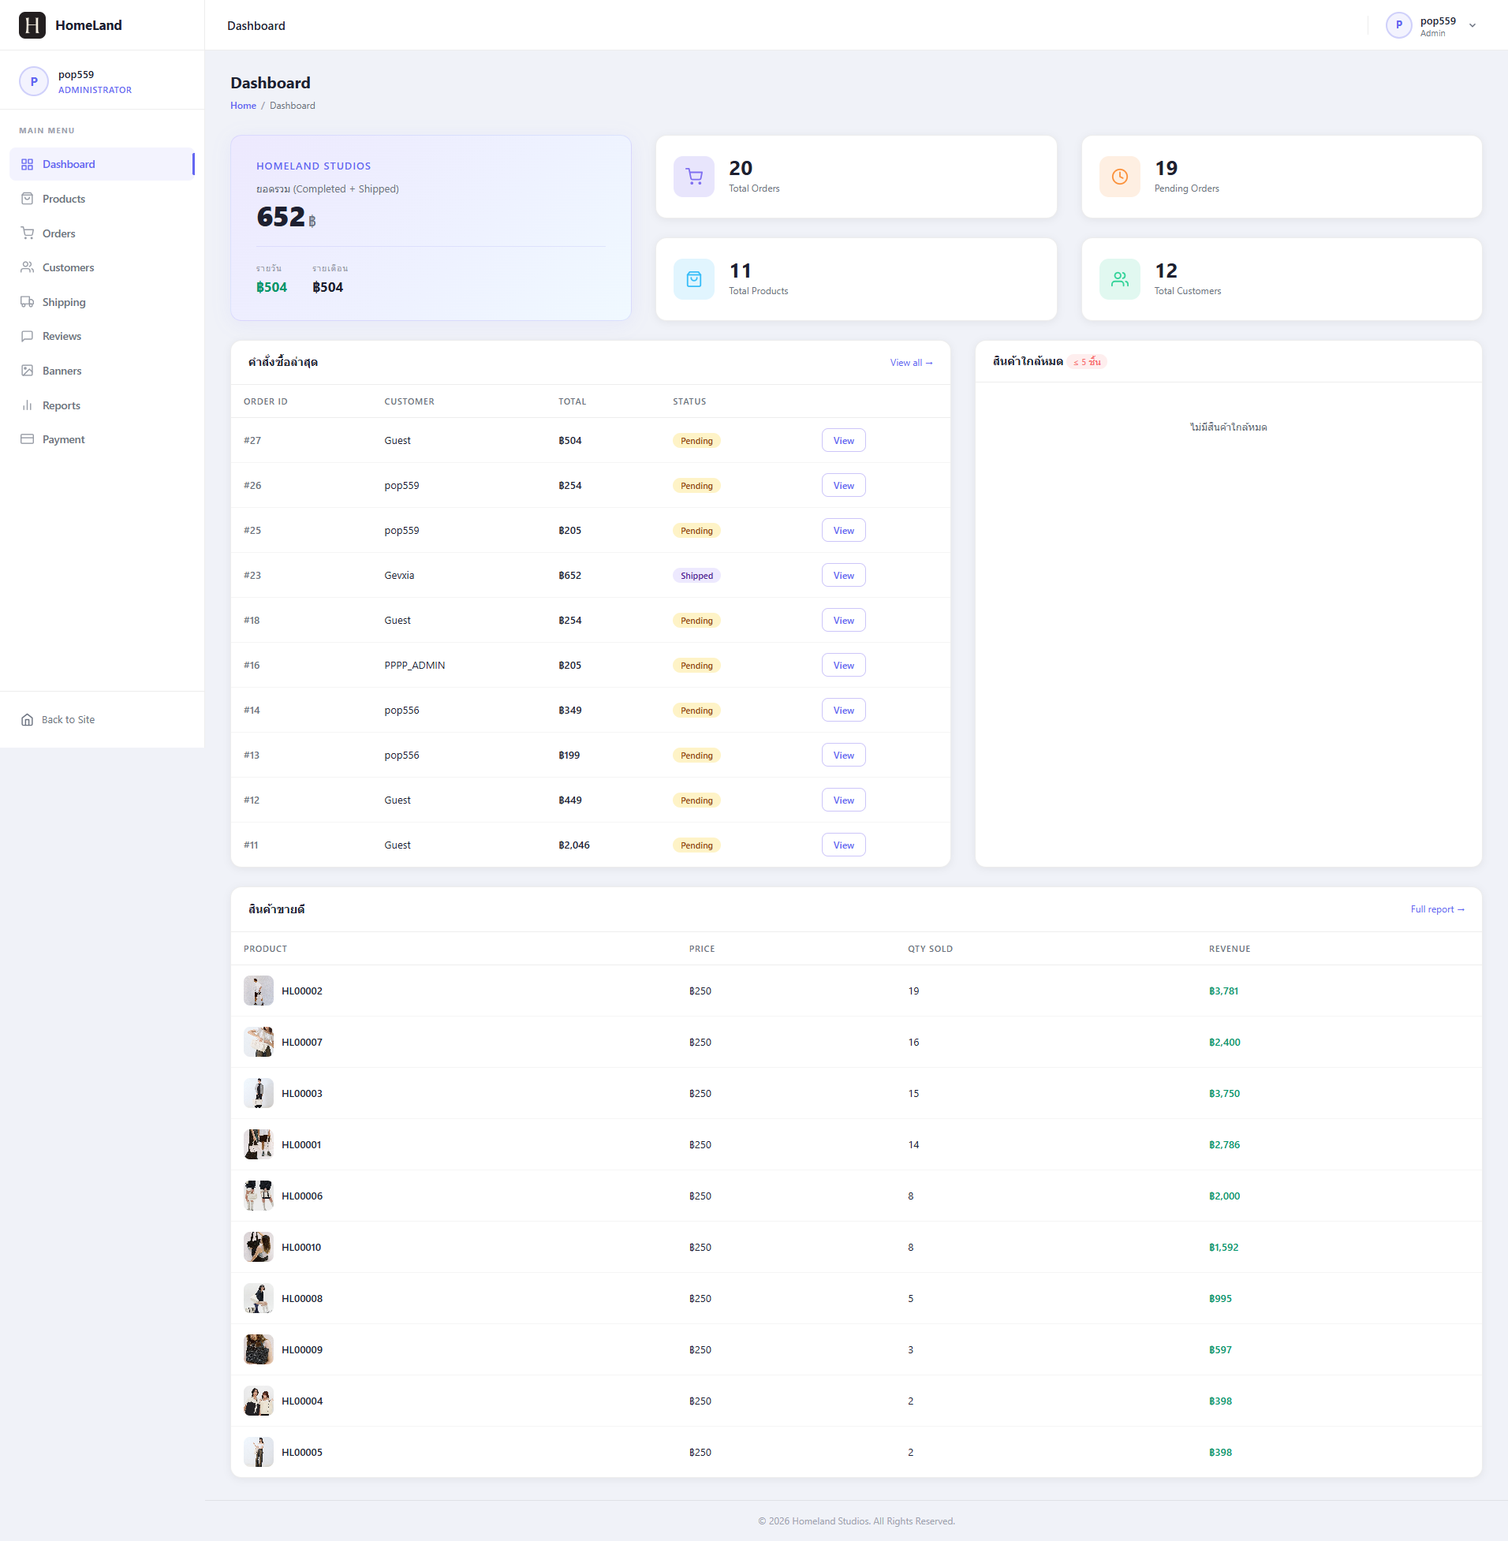Click the HL00004 product thumbnail
This screenshot has width=1508, height=1541.
pyautogui.click(x=258, y=1401)
